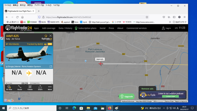Click the blue airport pin marker
The height and width of the screenshot is (111, 197).
coord(86,61)
